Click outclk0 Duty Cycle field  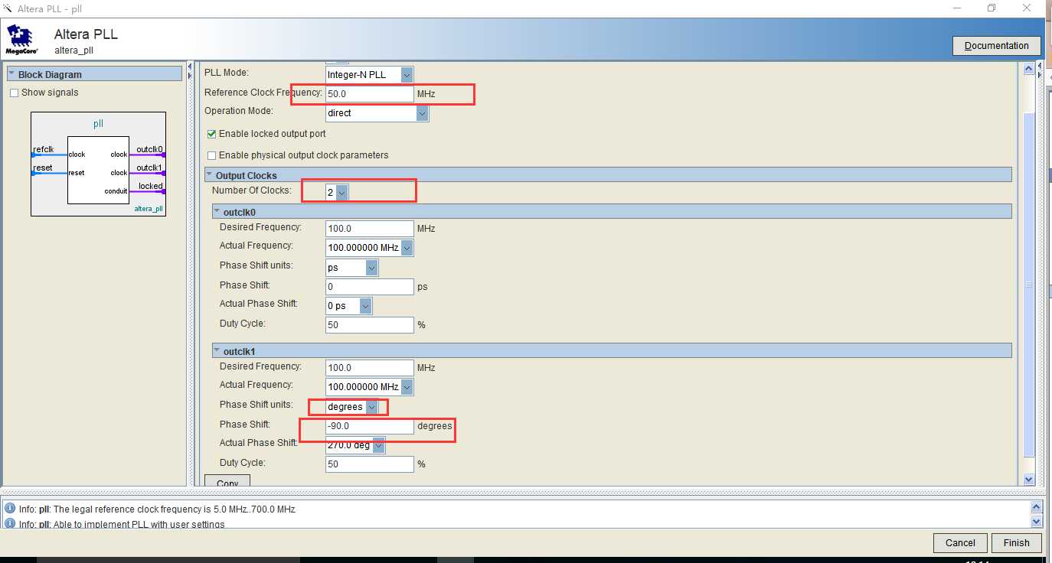coord(370,324)
